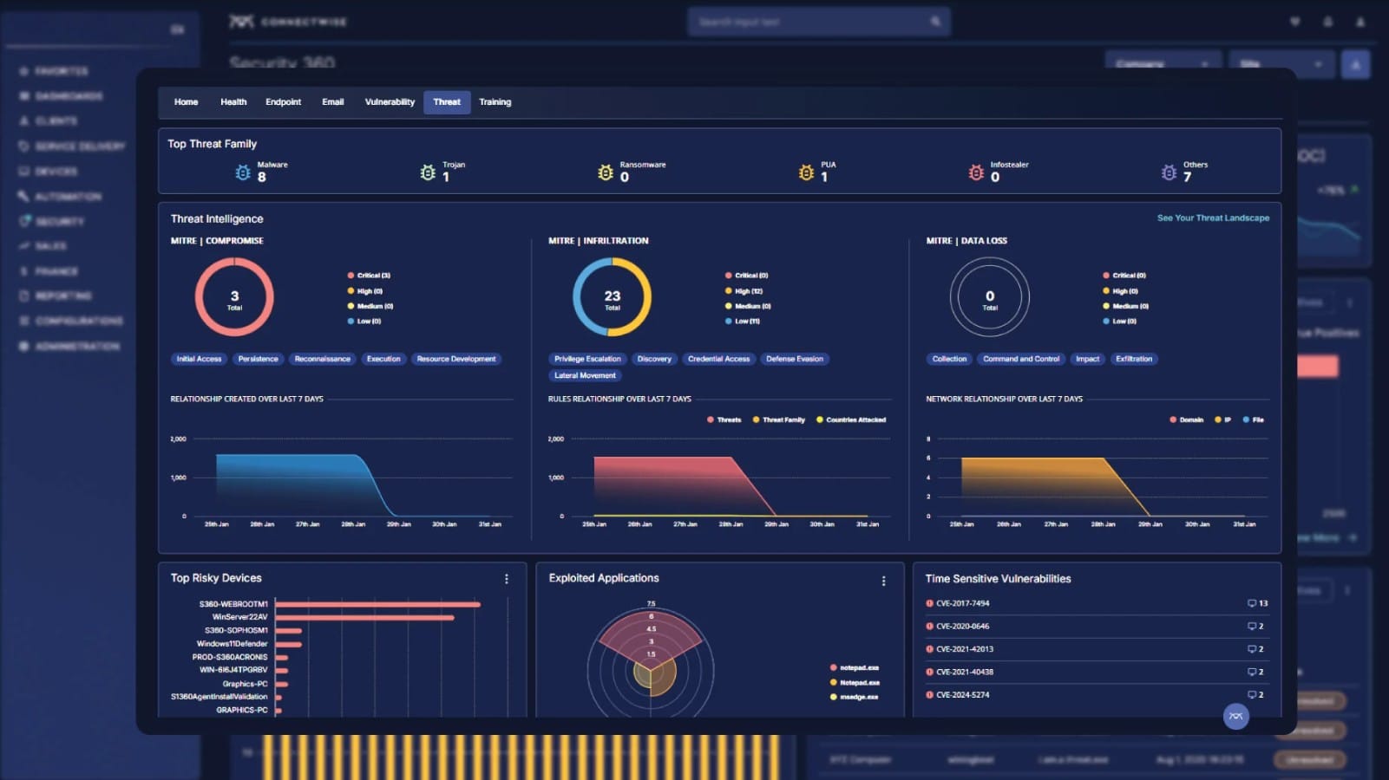Click See Your Threat Landscape link
Viewport: 1389px width, 780px height.
point(1212,218)
